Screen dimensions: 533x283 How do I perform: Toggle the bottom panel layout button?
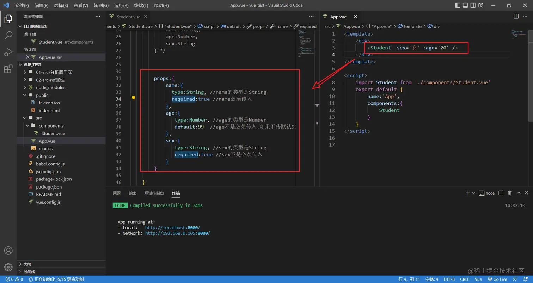[x=465, y=5]
